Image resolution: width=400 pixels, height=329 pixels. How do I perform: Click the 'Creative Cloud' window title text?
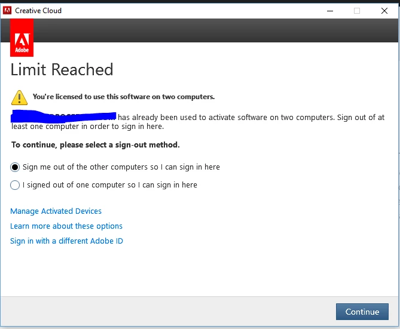[x=38, y=10]
